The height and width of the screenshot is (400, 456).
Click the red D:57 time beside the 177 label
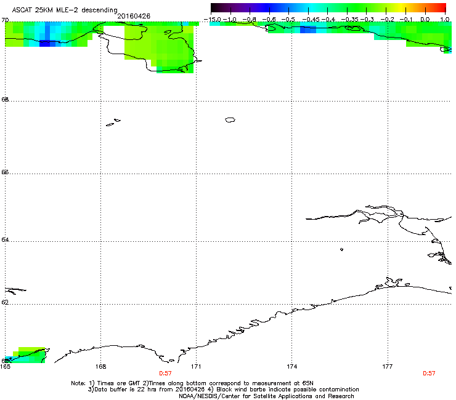point(429,374)
